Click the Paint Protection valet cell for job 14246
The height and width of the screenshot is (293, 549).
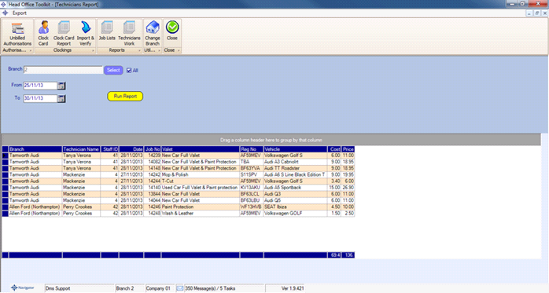coord(201,207)
